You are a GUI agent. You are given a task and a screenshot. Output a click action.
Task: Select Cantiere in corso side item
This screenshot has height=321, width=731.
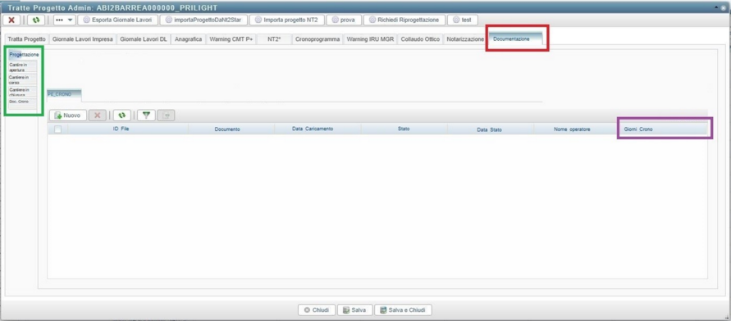[x=22, y=79]
